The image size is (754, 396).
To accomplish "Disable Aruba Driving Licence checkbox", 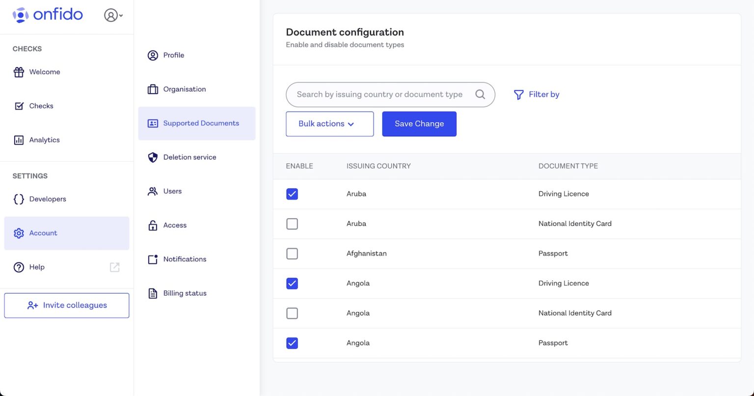I will [x=292, y=194].
